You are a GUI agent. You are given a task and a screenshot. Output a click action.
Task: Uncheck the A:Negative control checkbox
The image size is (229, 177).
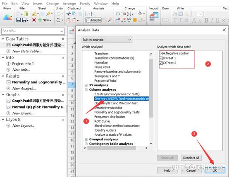tap(161, 53)
